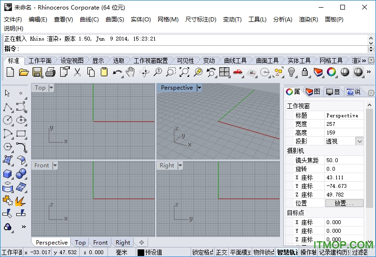Toggle 操作轴 gumball

tap(308, 252)
